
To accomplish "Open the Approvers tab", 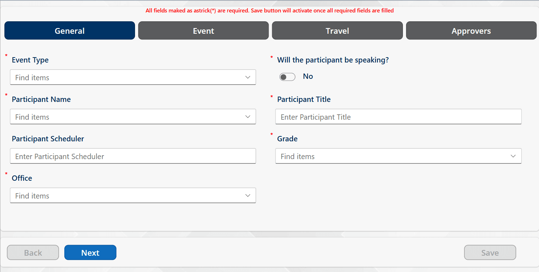I will pyautogui.click(x=471, y=31).
